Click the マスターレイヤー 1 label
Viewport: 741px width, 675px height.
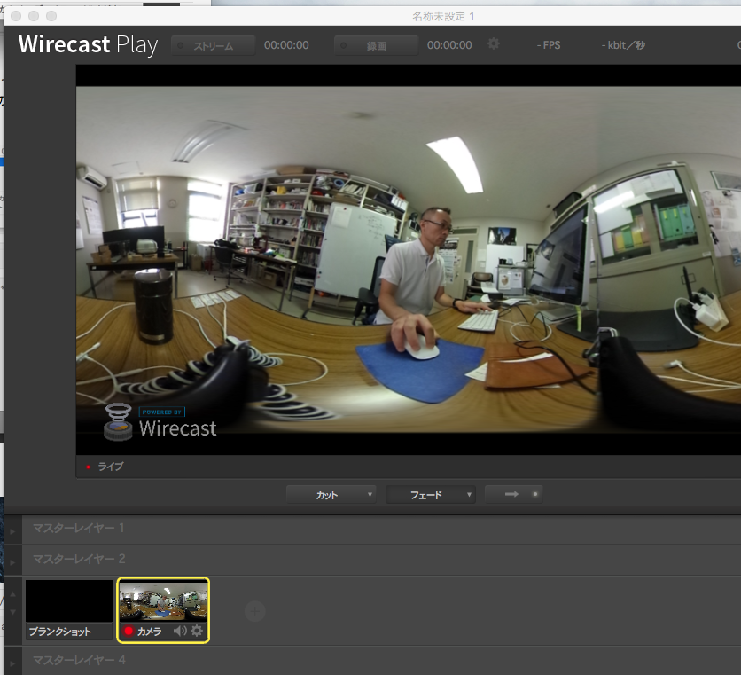tap(79, 528)
